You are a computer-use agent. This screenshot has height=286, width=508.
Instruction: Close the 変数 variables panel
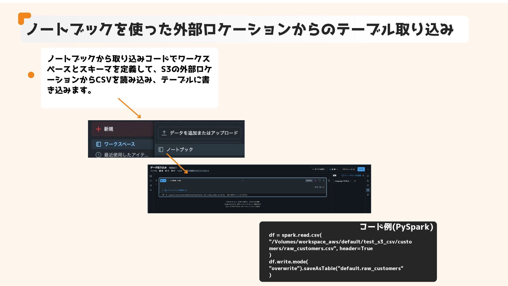pyautogui.click(x=363, y=176)
